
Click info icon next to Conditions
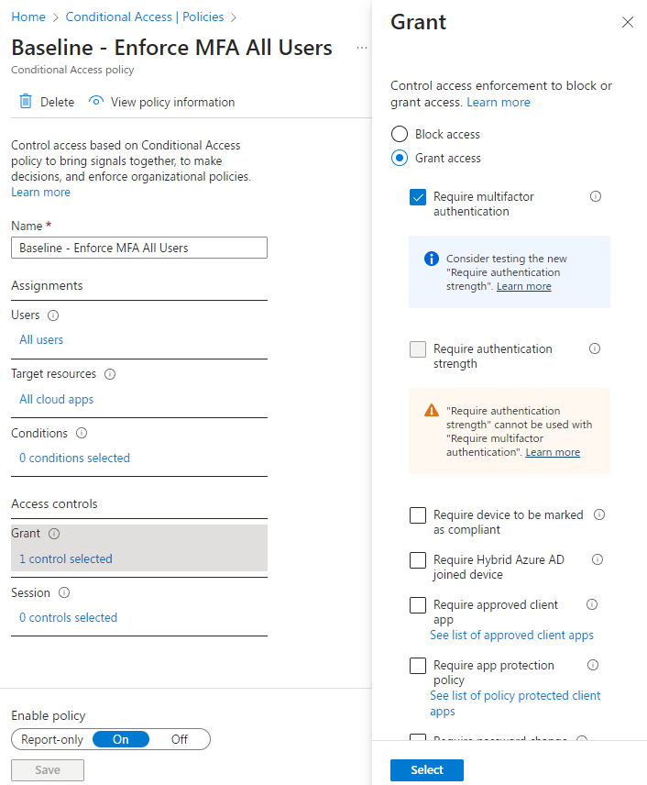point(82,433)
